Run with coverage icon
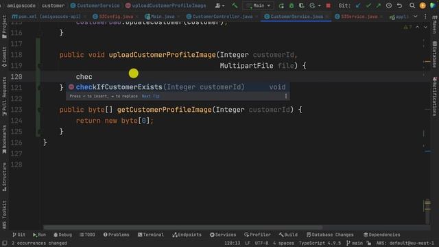This screenshot has height=247, width=439. [302, 5]
